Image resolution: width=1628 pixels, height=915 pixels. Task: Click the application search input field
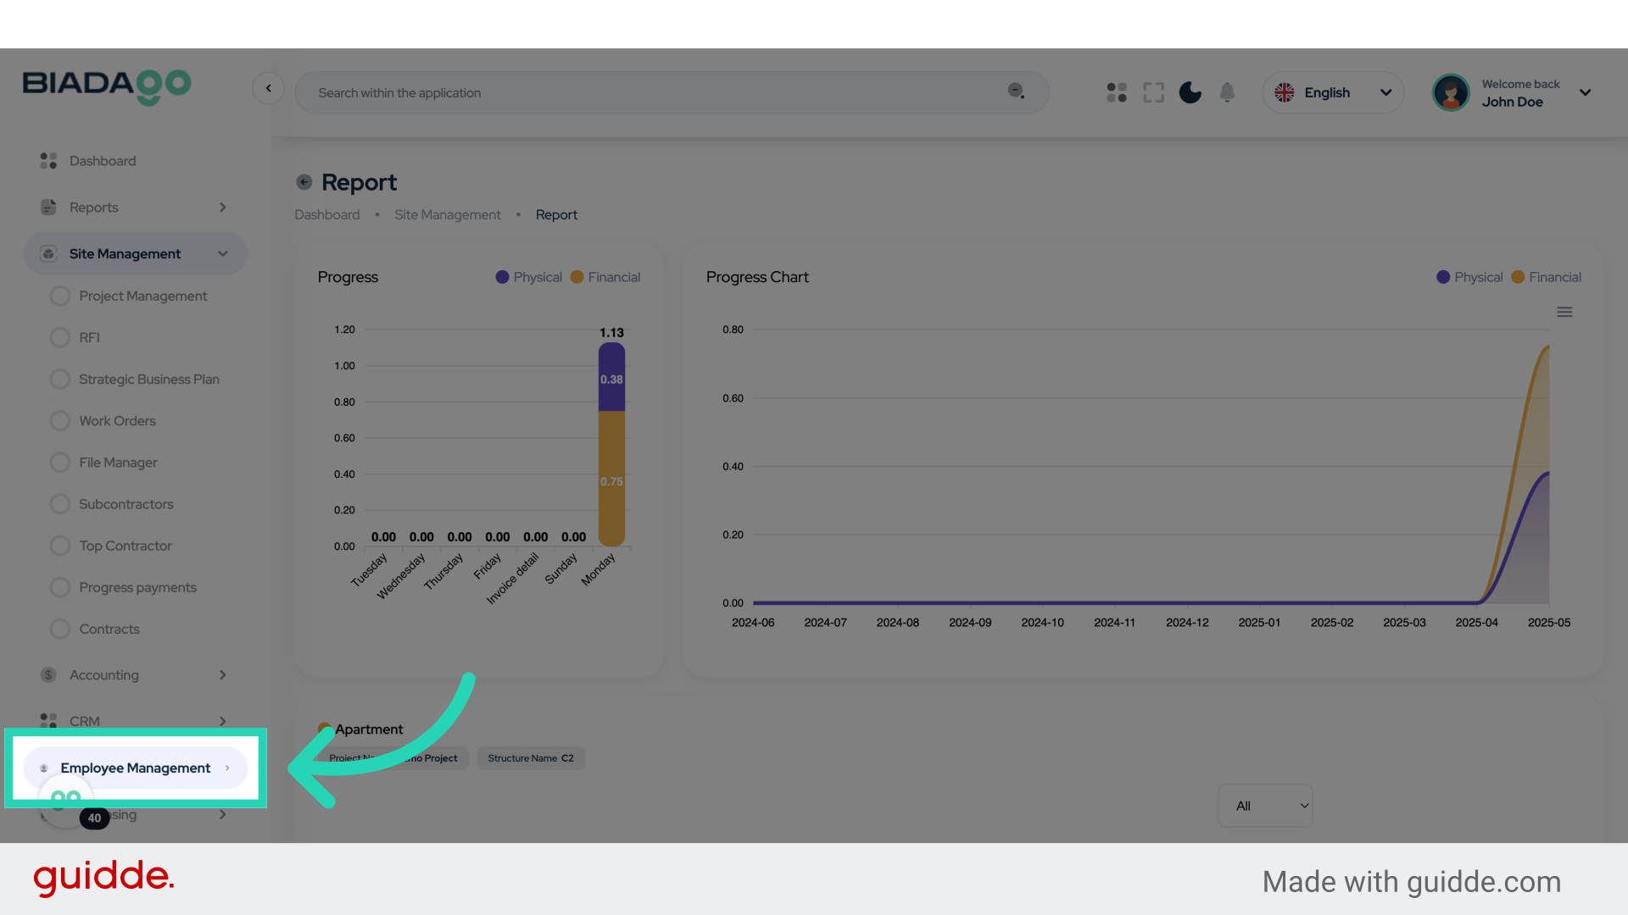pos(653,93)
